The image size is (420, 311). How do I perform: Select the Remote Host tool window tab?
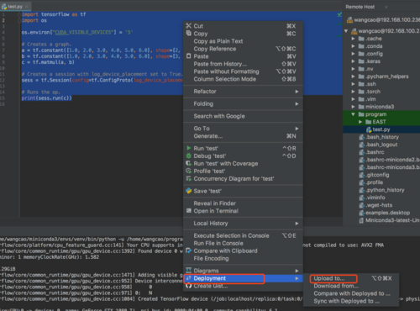360,7
